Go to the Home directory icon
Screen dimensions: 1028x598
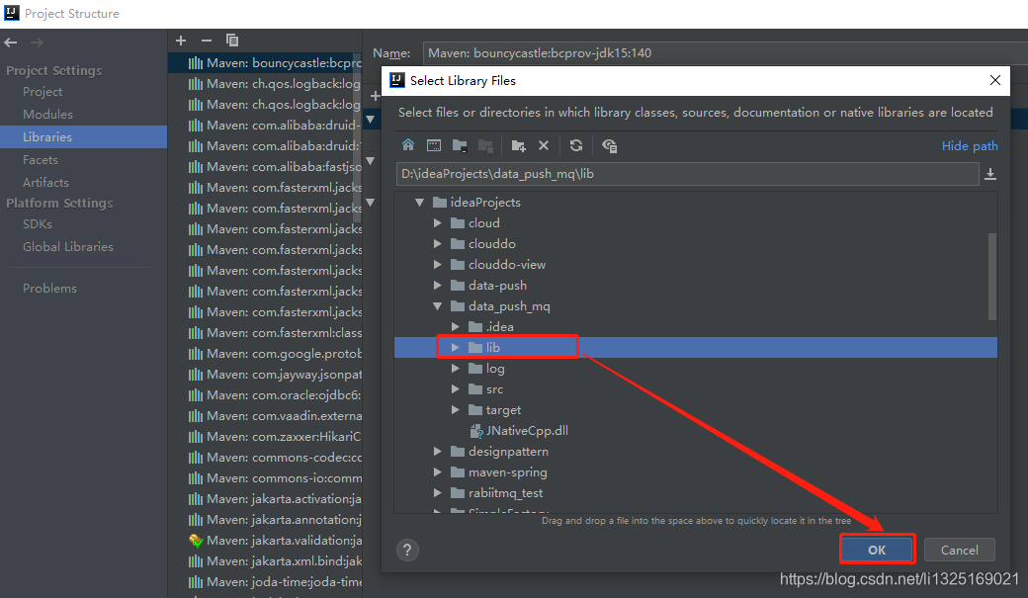coord(408,145)
